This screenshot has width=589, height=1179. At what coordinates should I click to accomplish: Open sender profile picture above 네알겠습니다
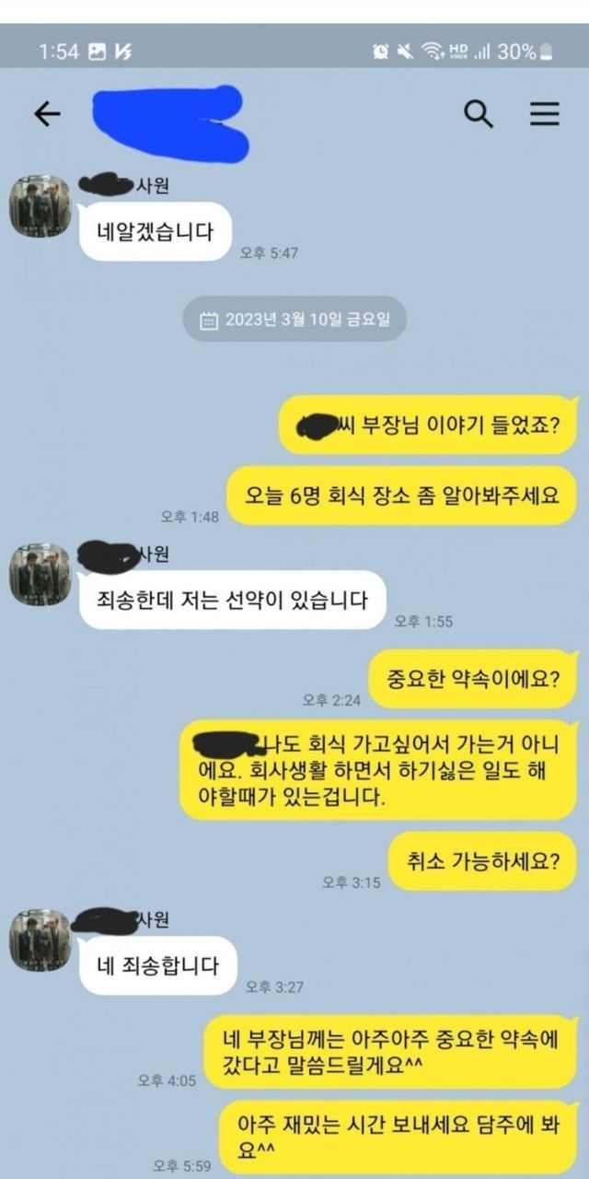40,204
